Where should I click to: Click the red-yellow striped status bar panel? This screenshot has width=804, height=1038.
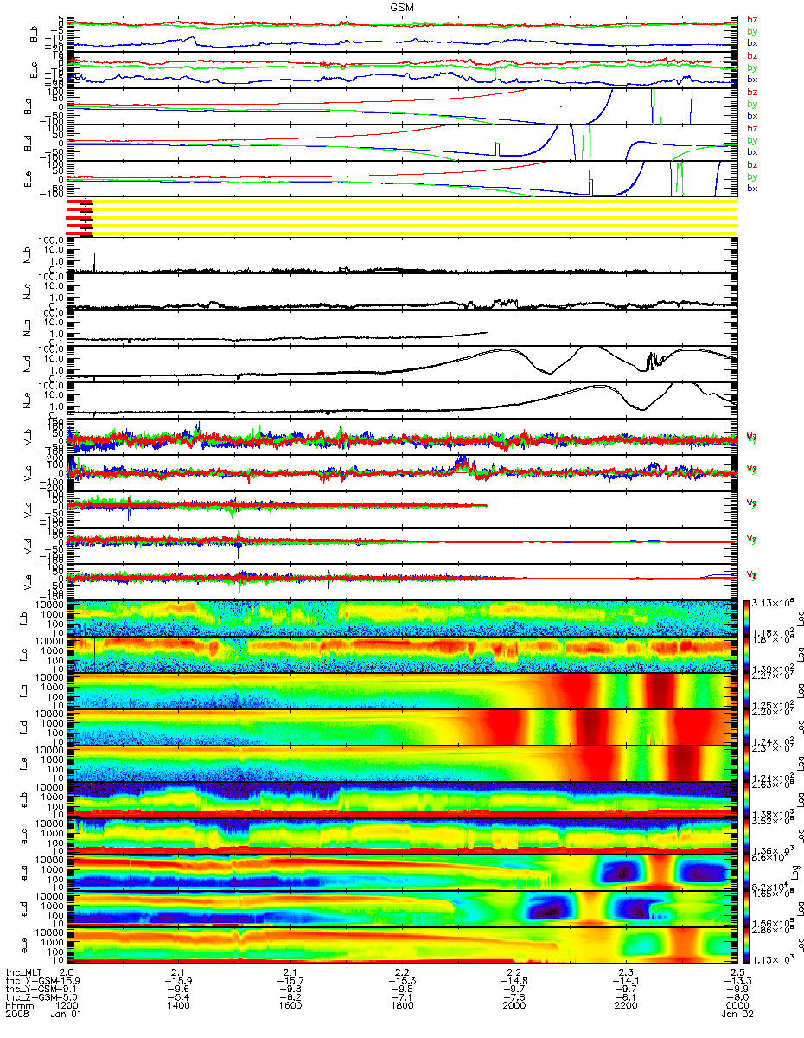click(x=402, y=216)
